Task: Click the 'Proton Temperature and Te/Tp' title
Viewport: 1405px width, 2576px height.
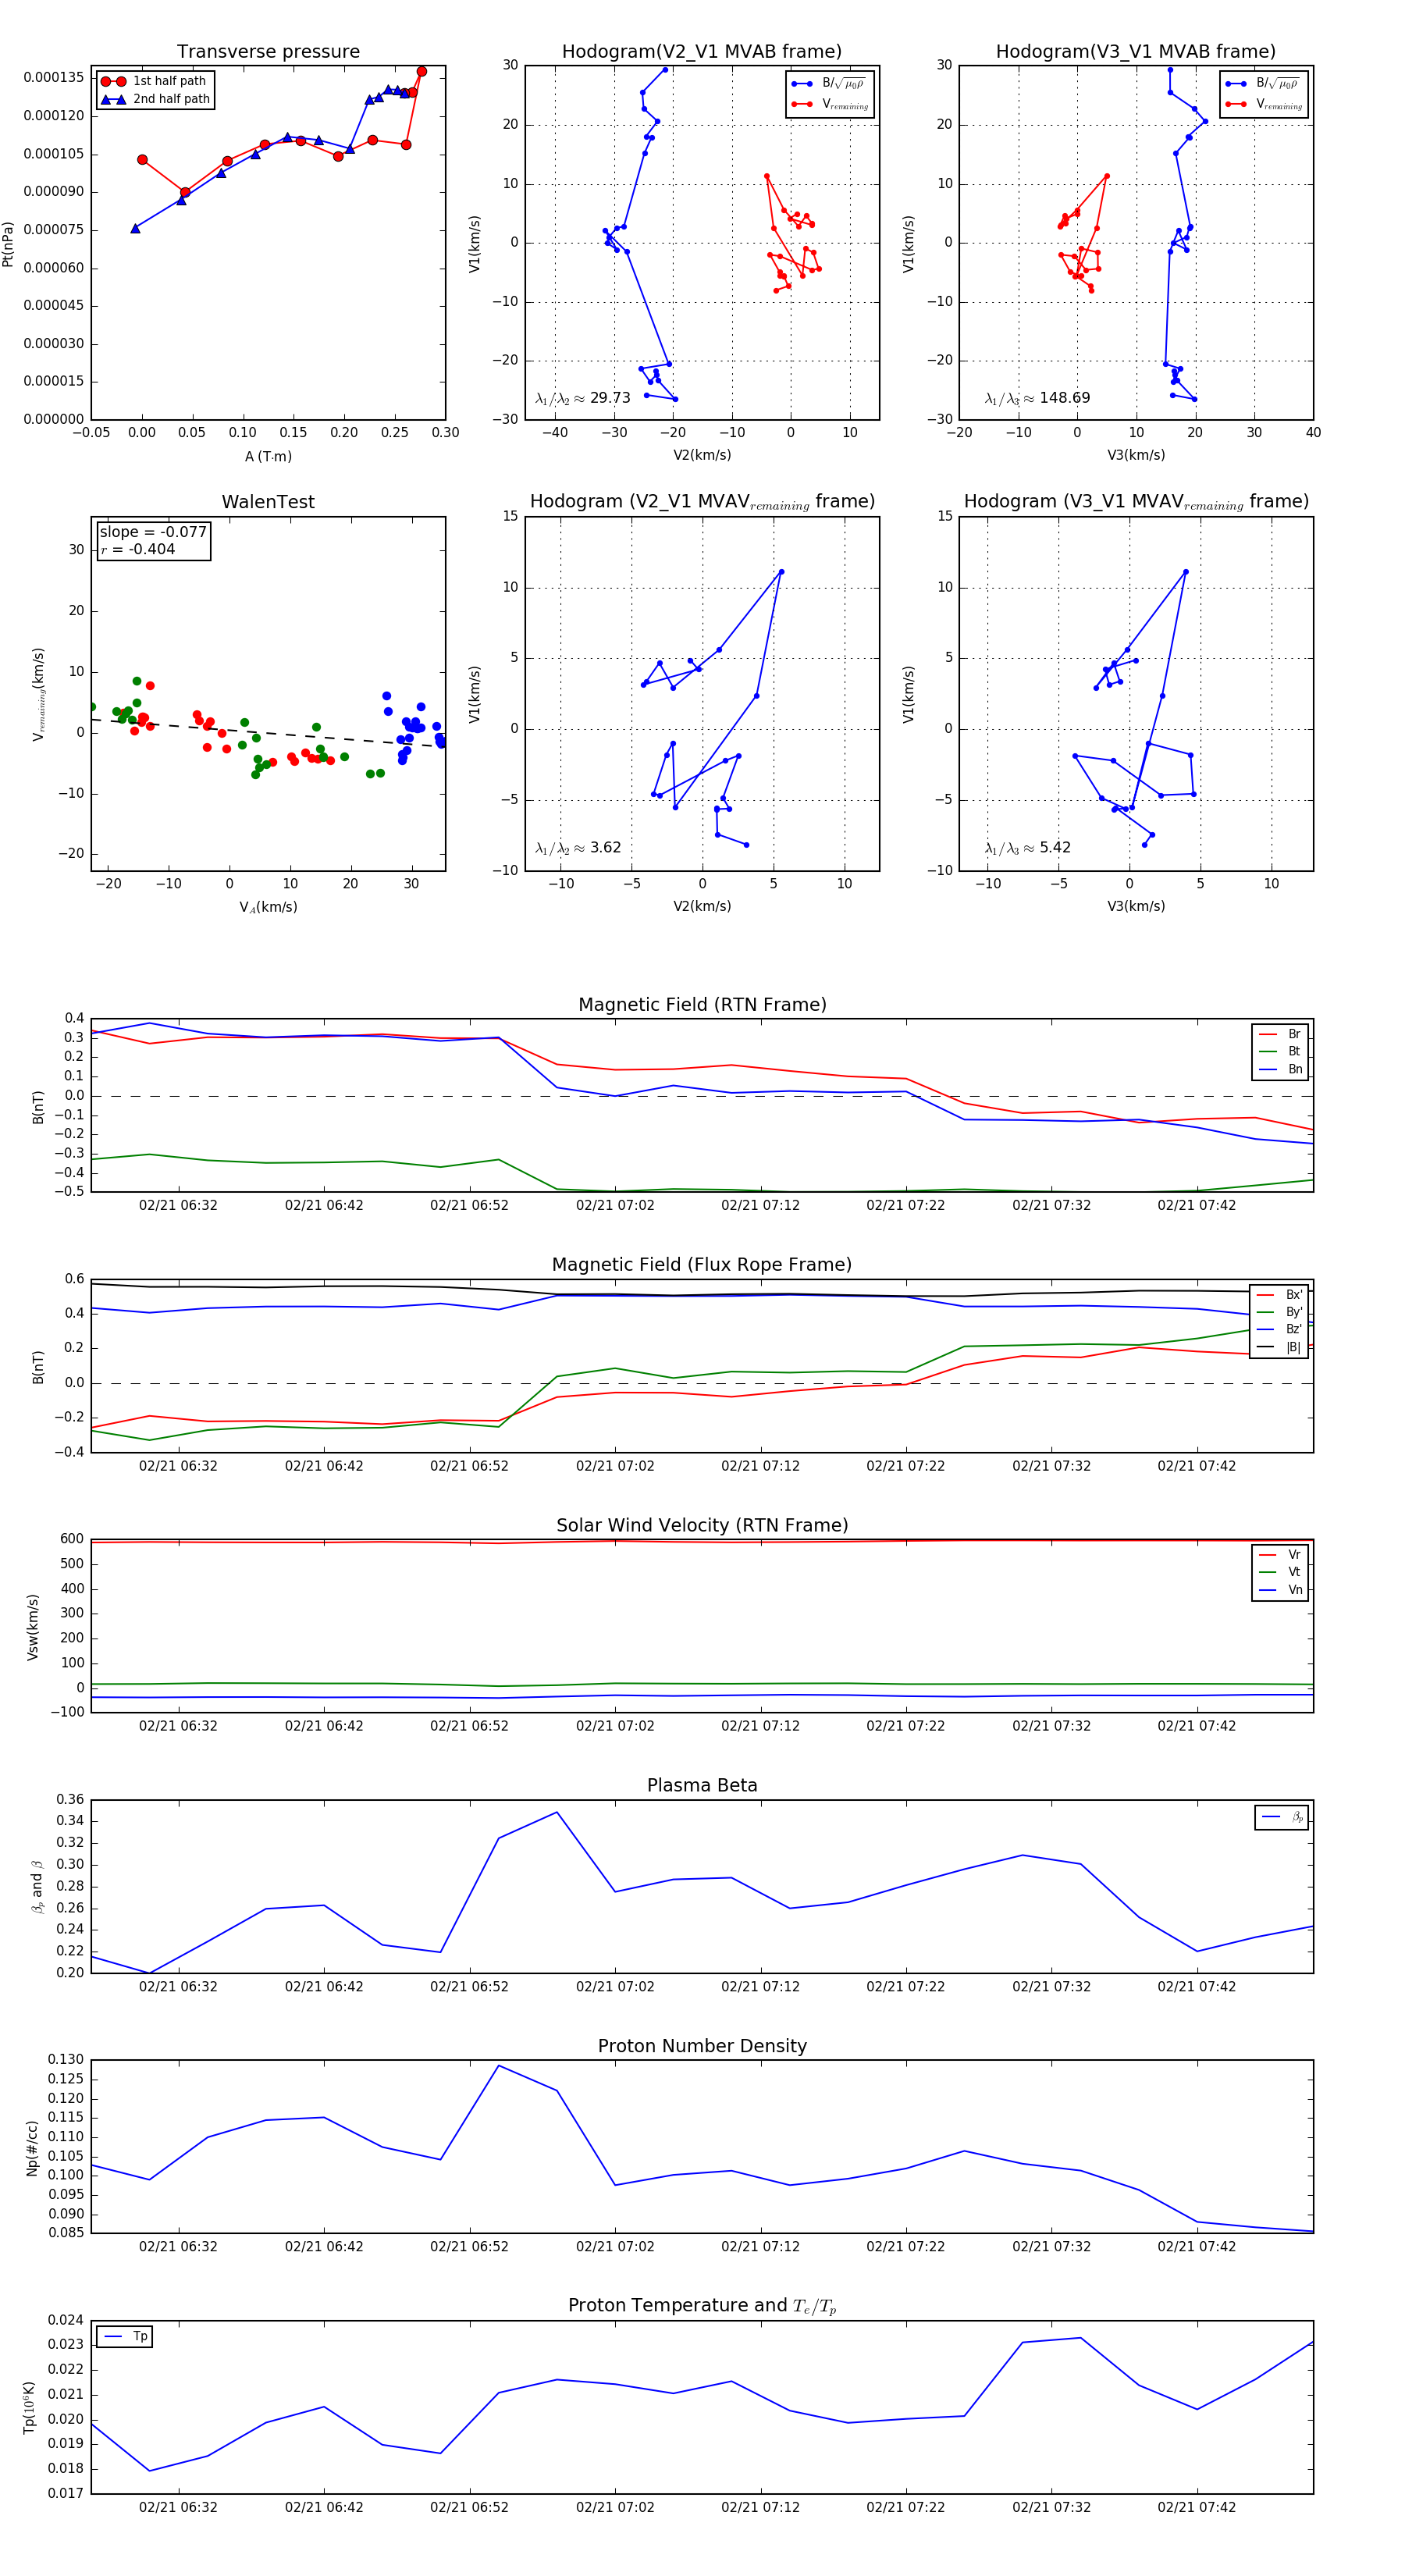Action: [x=702, y=2306]
